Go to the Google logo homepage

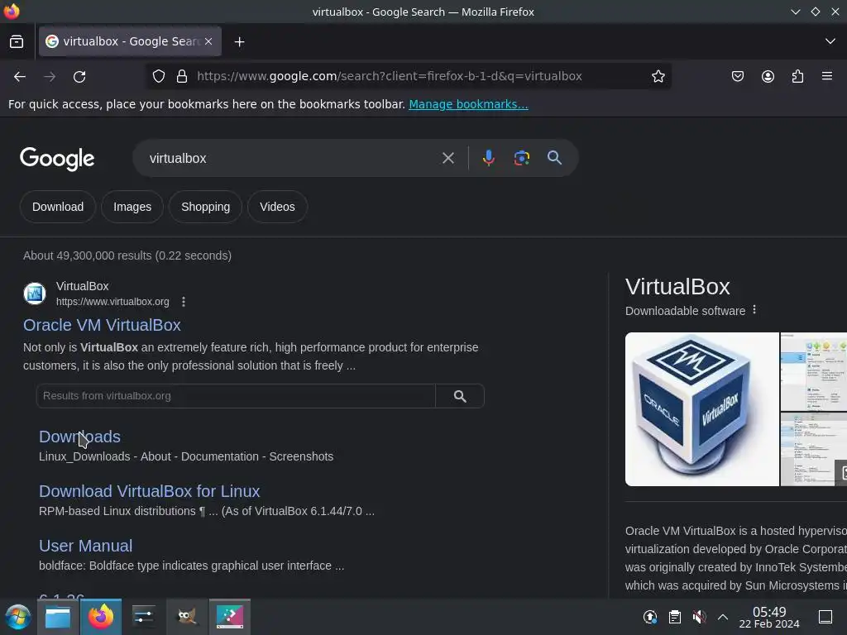pos(57,159)
